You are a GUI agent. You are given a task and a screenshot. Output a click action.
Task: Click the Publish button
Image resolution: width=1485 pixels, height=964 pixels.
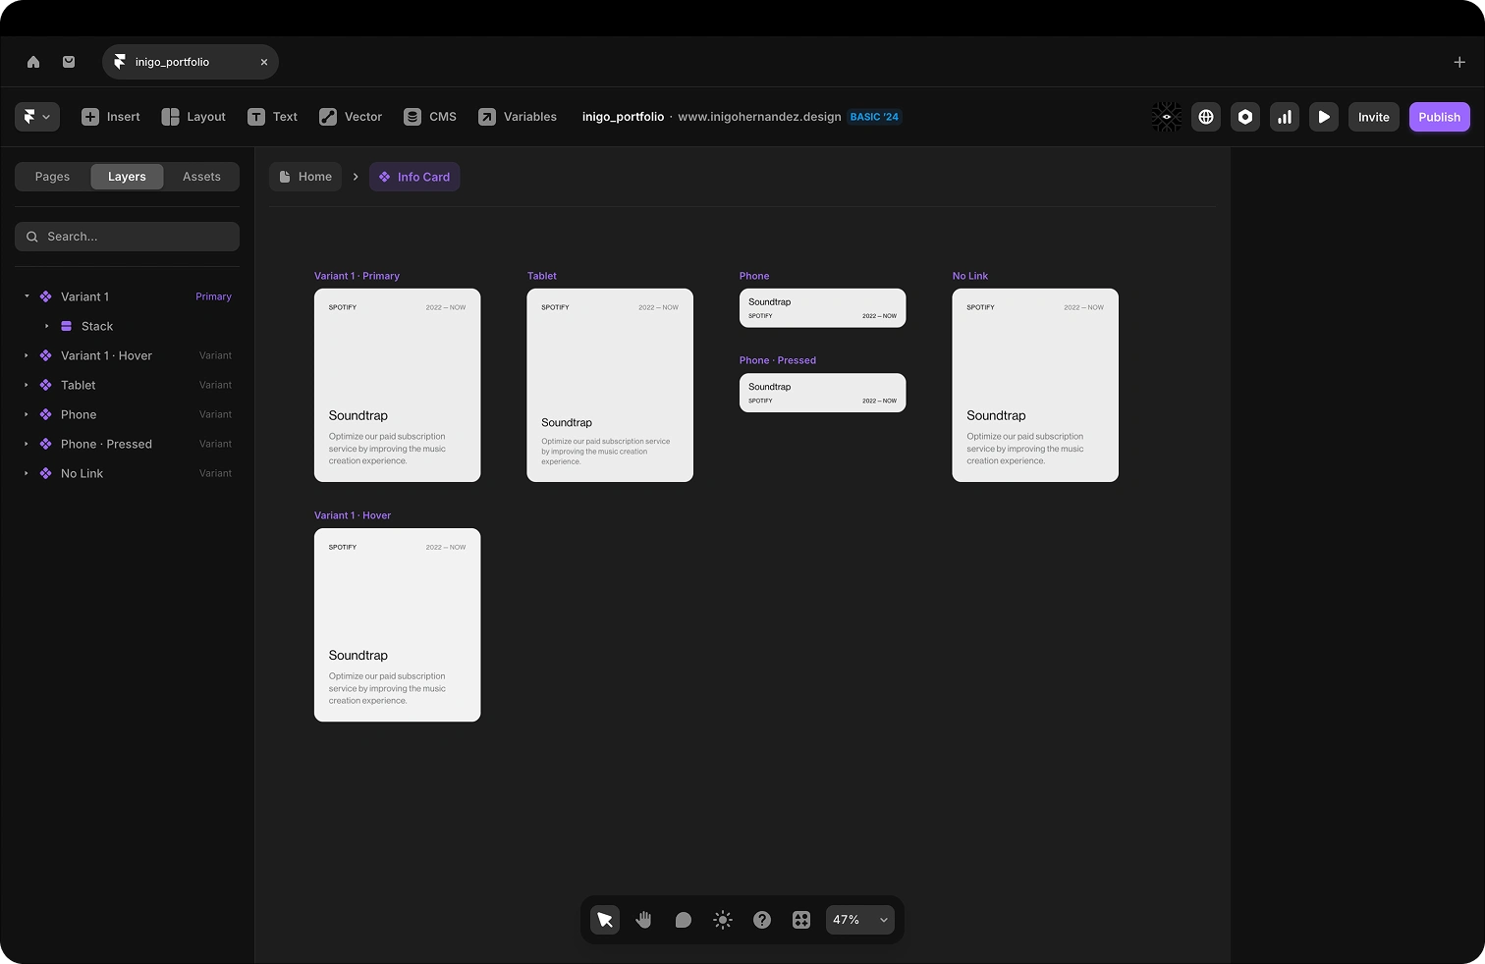tap(1439, 116)
